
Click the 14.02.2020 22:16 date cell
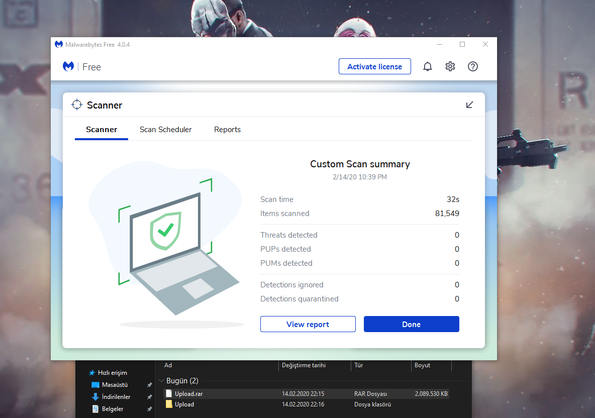click(303, 404)
